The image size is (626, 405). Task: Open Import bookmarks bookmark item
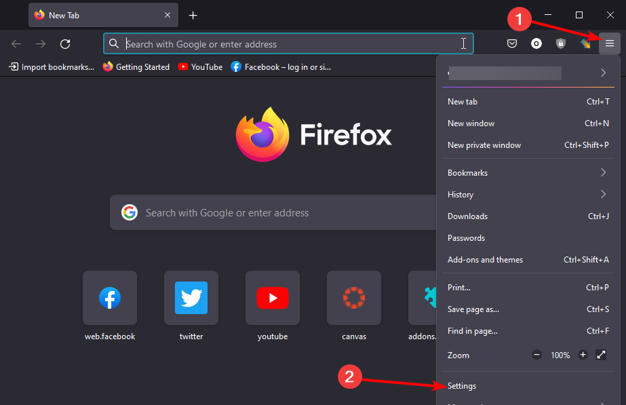coord(52,67)
